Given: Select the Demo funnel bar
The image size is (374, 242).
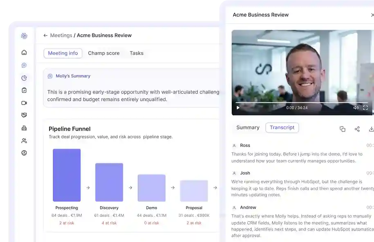Looking at the screenshot, I should click(152, 188).
